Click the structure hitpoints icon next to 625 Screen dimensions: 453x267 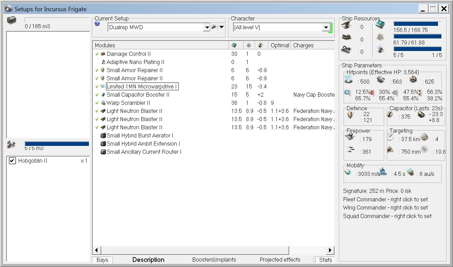pos(413,80)
